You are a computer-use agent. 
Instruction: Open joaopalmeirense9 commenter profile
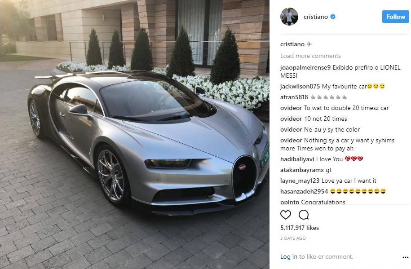pos(305,67)
